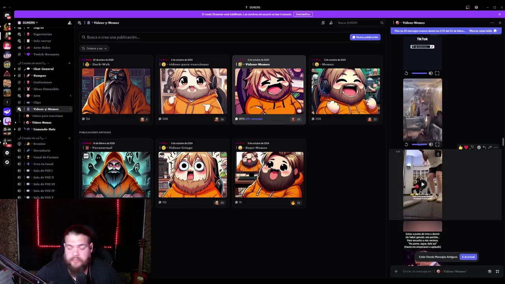Image resolution: width=505 pixels, height=284 pixels.
Task: Click the Ir al actual button
Action: (468, 257)
